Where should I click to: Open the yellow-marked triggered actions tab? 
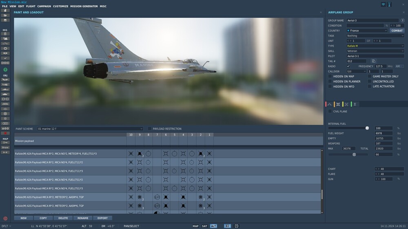(346, 104)
